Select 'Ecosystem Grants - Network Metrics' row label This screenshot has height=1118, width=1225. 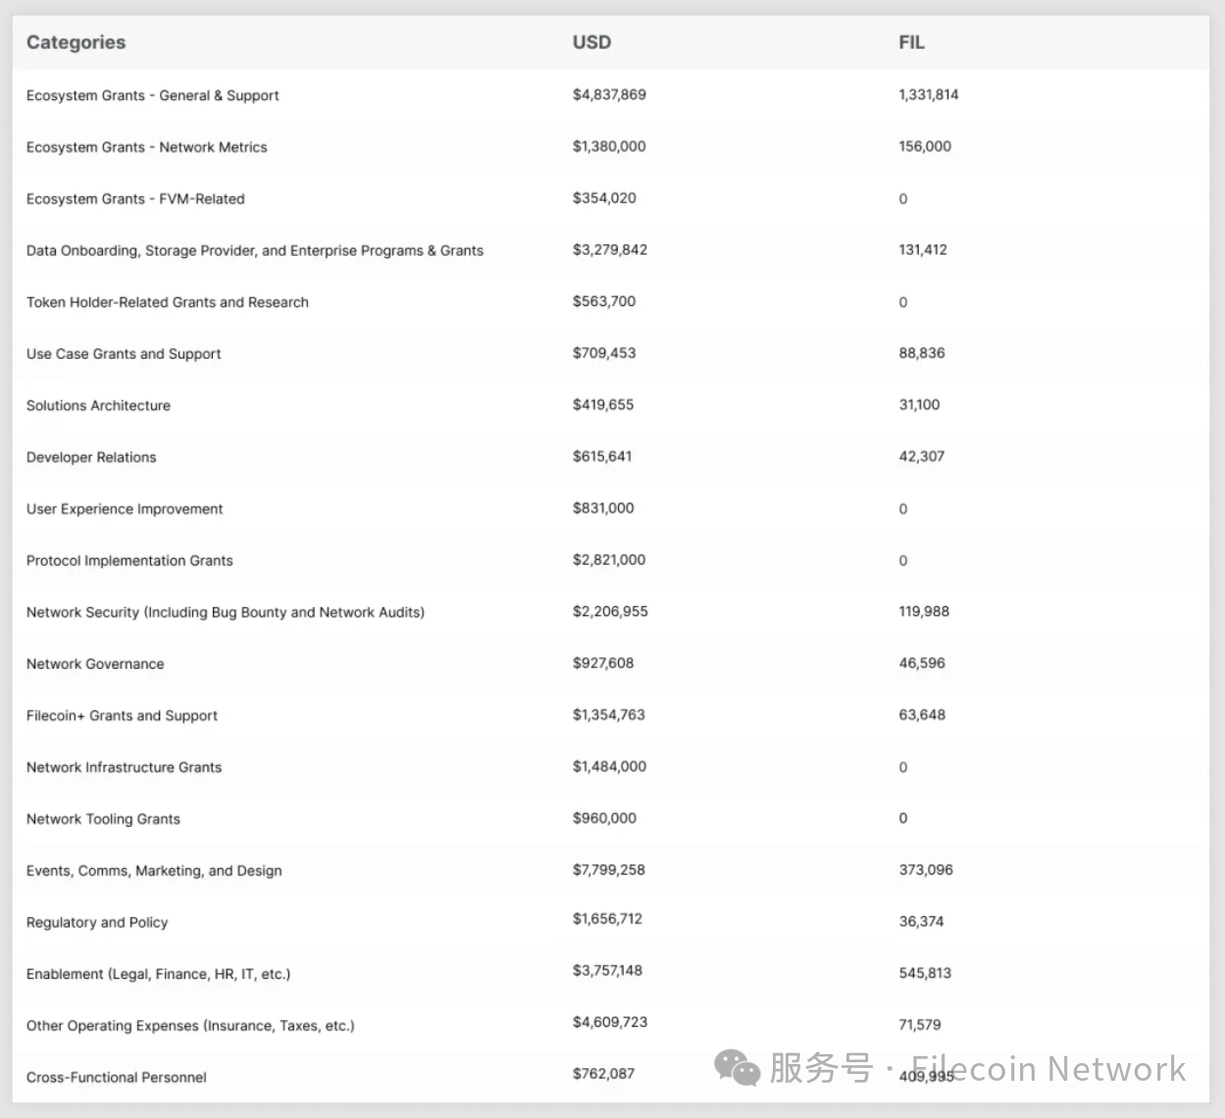click(x=146, y=147)
